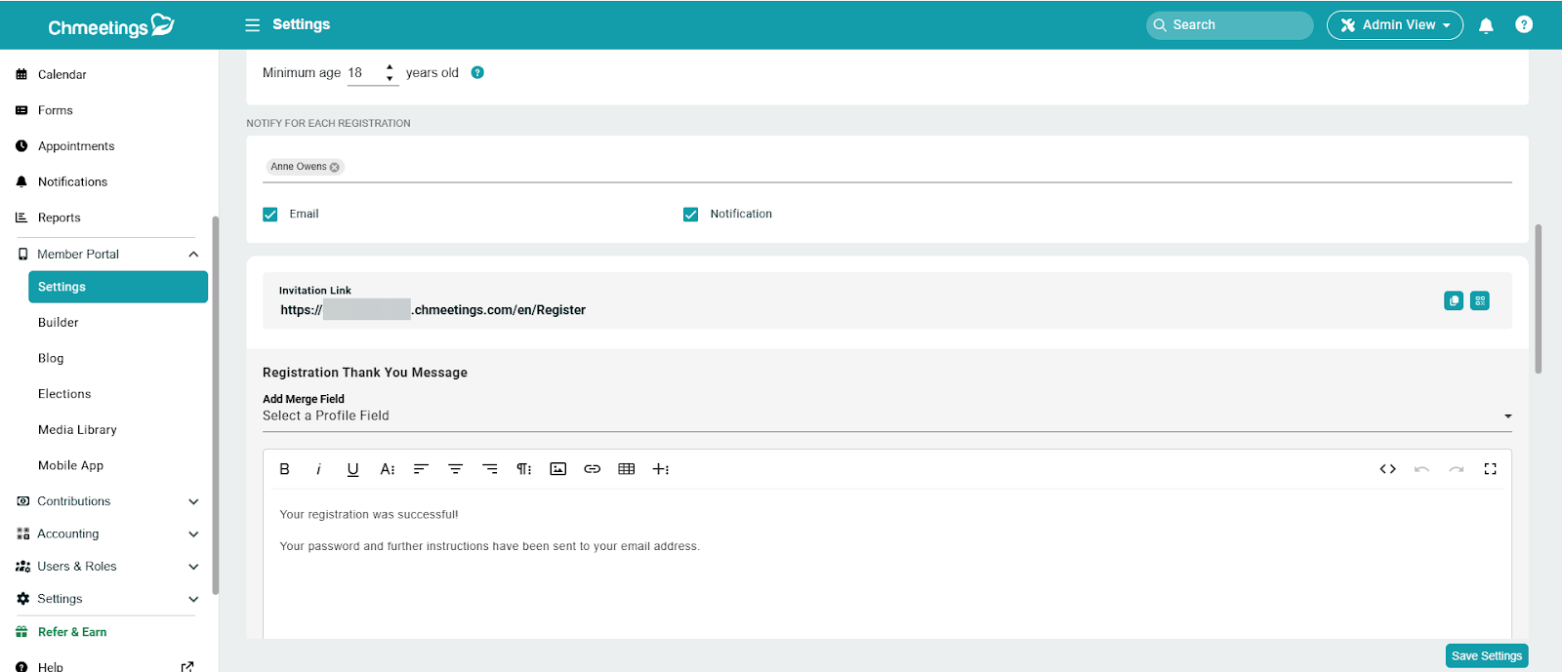Open code view in the editor
This screenshot has width=1562, height=672.
coord(1387,469)
